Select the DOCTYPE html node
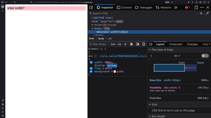The width and height of the screenshot is (211, 118). tap(102, 18)
